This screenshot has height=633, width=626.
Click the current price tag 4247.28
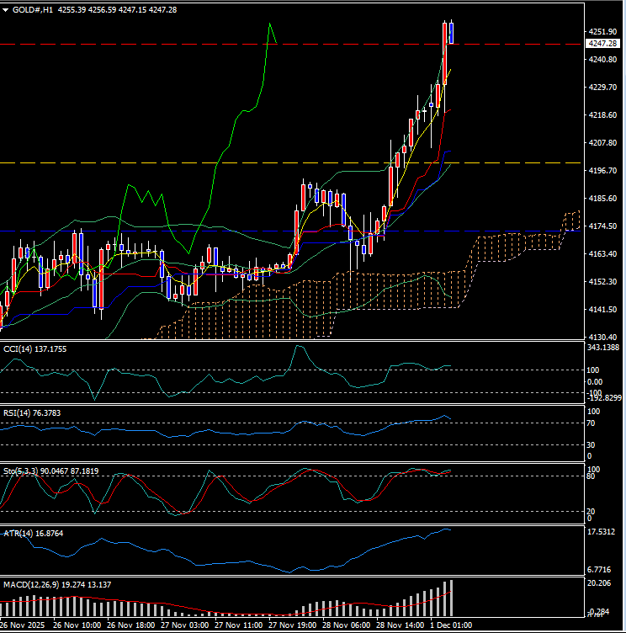(x=604, y=44)
